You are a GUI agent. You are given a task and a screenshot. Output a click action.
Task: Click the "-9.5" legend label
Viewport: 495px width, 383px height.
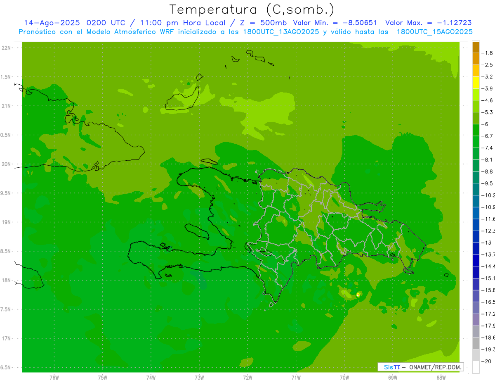click(x=488, y=183)
